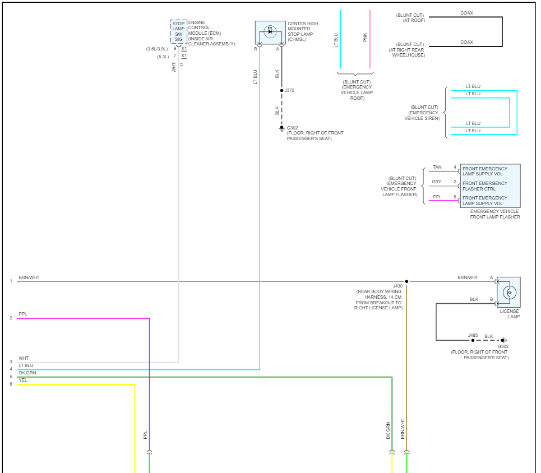Click the J375 splice dot
The height and width of the screenshot is (473, 541).
(281, 90)
